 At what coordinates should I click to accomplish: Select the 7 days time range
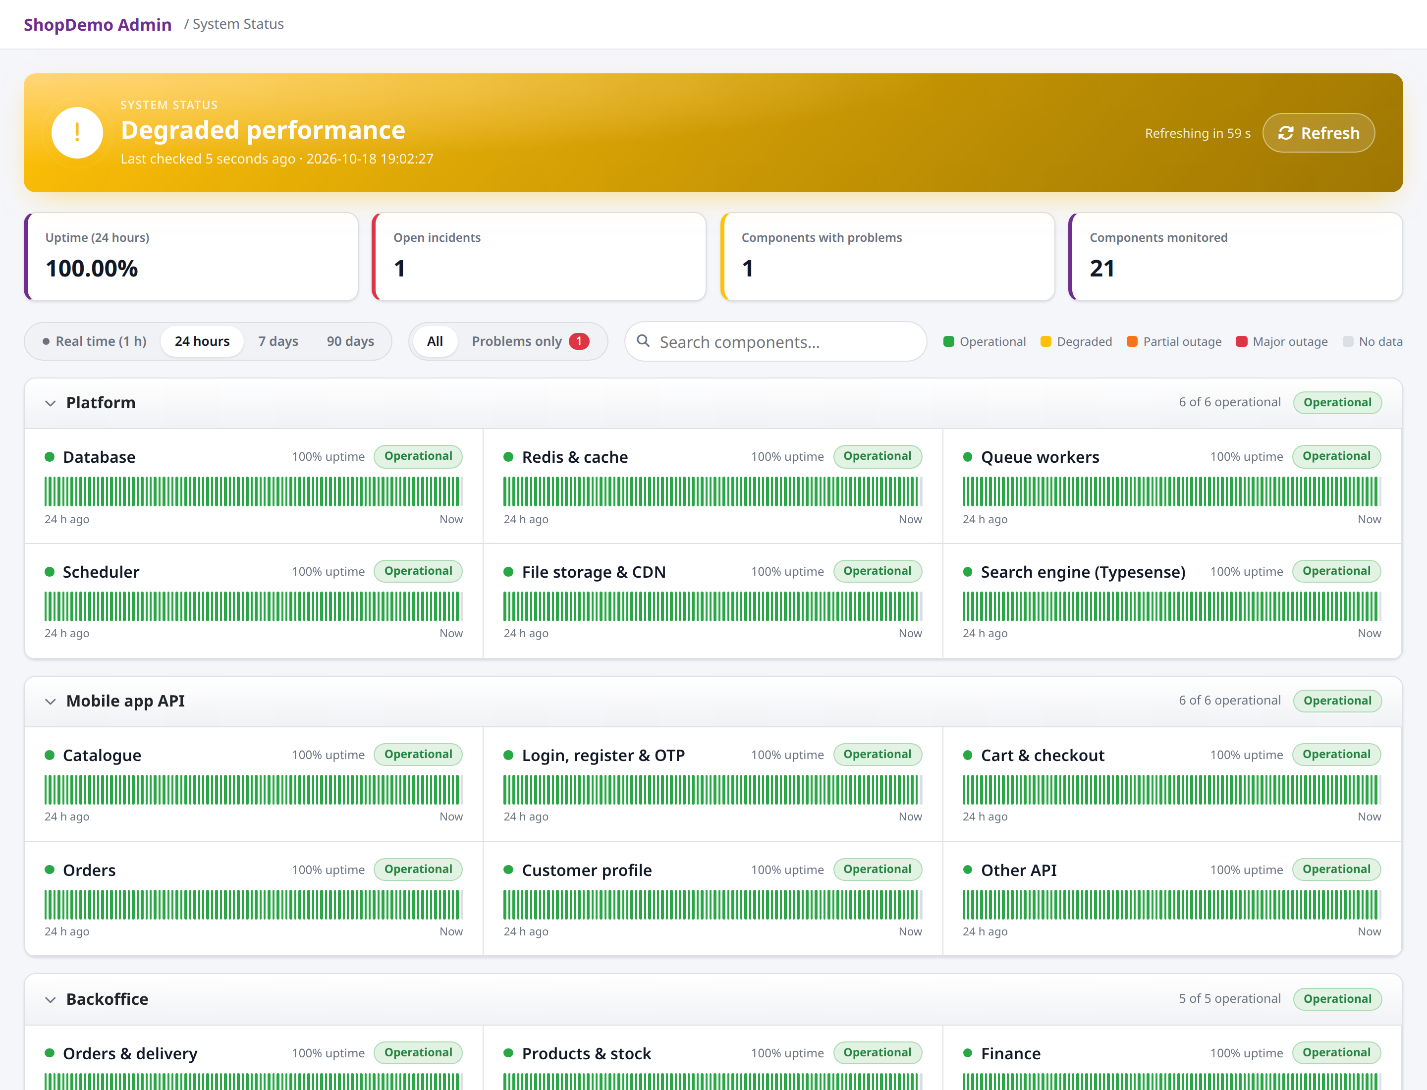click(x=278, y=341)
